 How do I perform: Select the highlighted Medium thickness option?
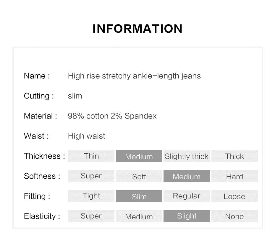[139, 156]
